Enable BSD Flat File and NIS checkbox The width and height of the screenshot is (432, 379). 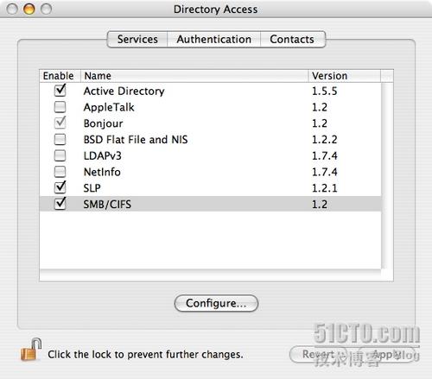coord(60,139)
